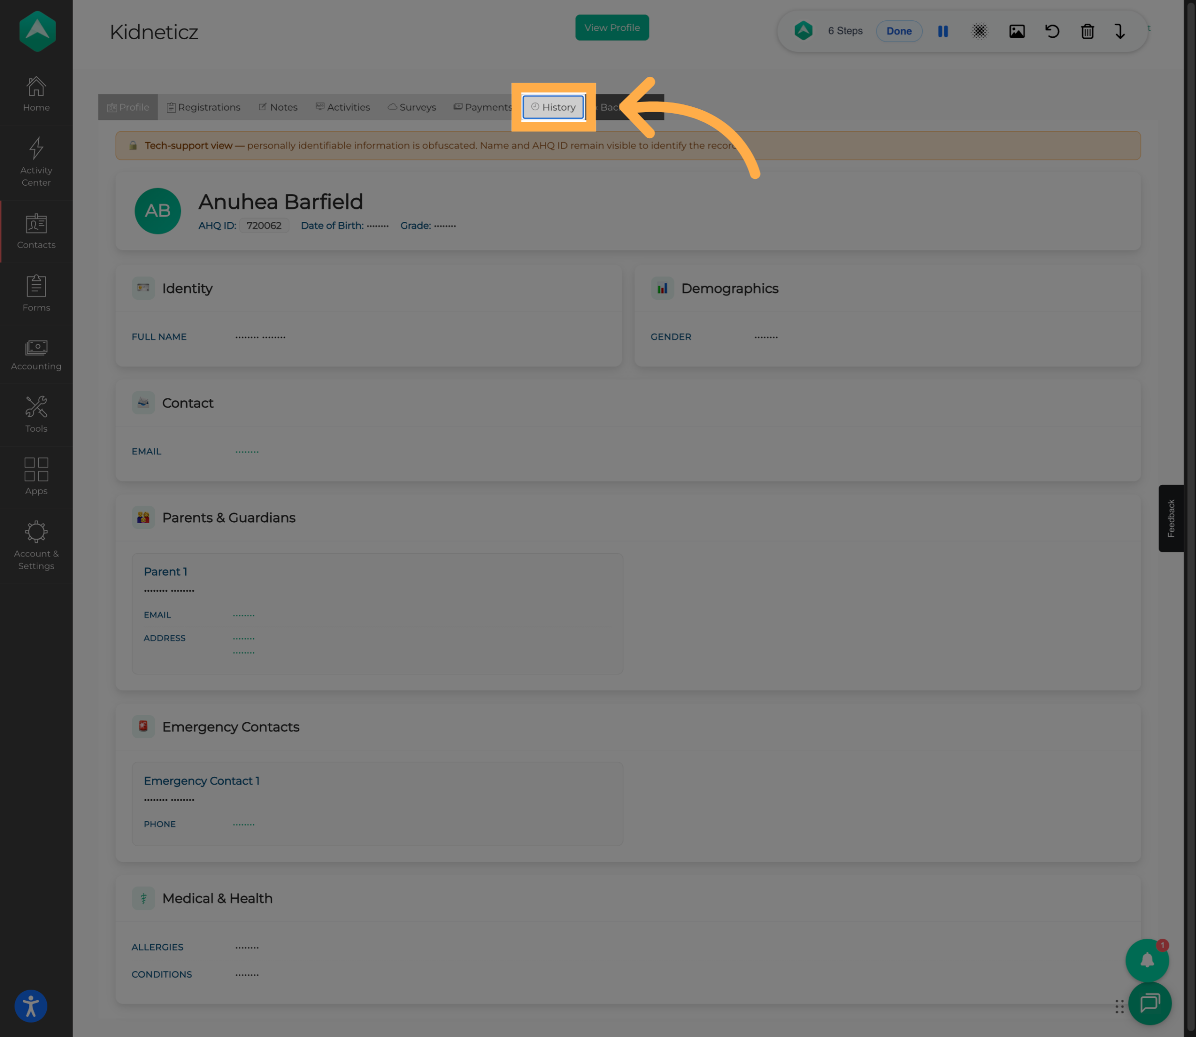
Task: Open the Feedback side tab
Action: (1170, 518)
